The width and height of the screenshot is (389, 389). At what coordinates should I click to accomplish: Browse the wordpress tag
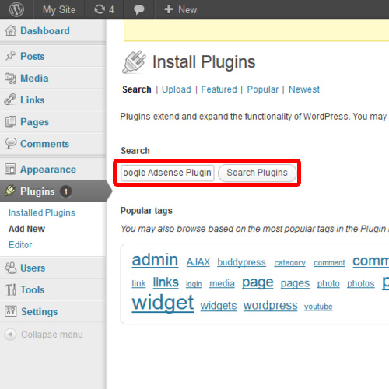(270, 306)
